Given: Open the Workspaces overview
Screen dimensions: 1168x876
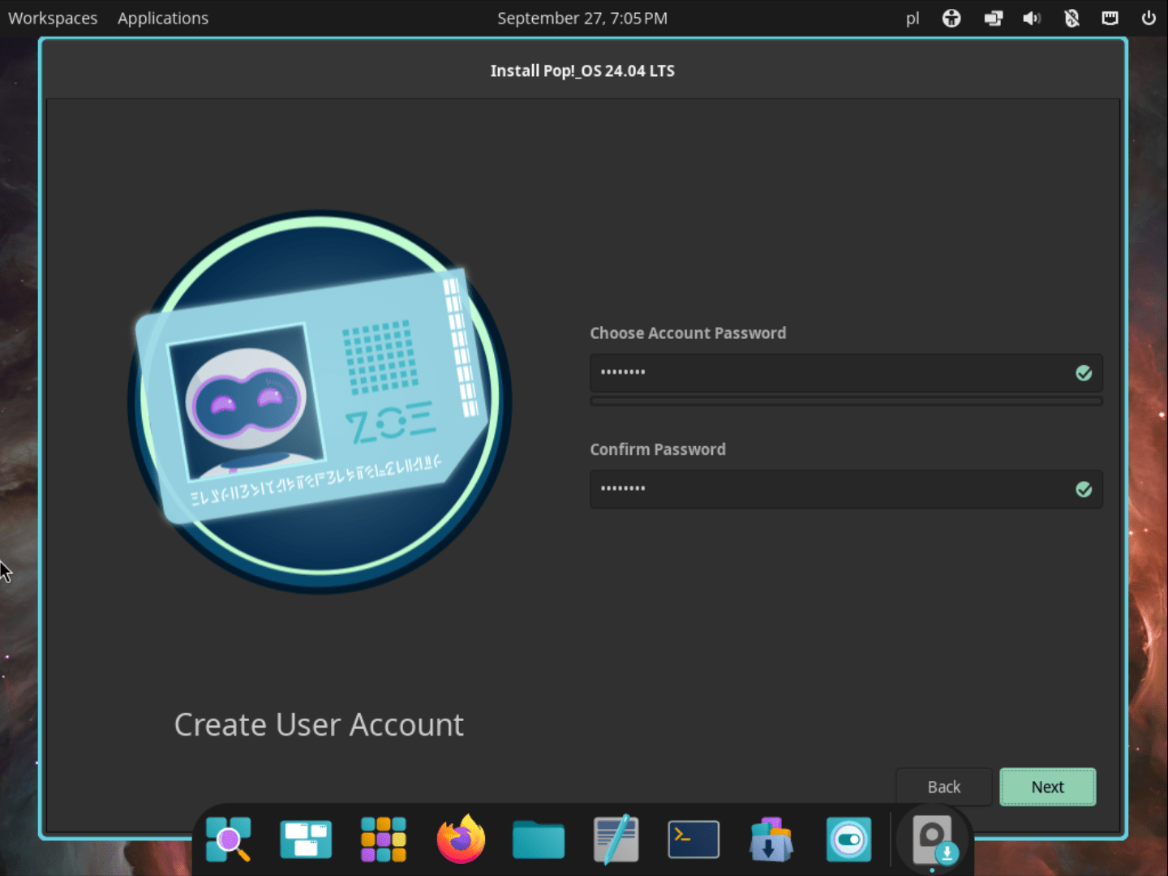Looking at the screenshot, I should point(53,18).
